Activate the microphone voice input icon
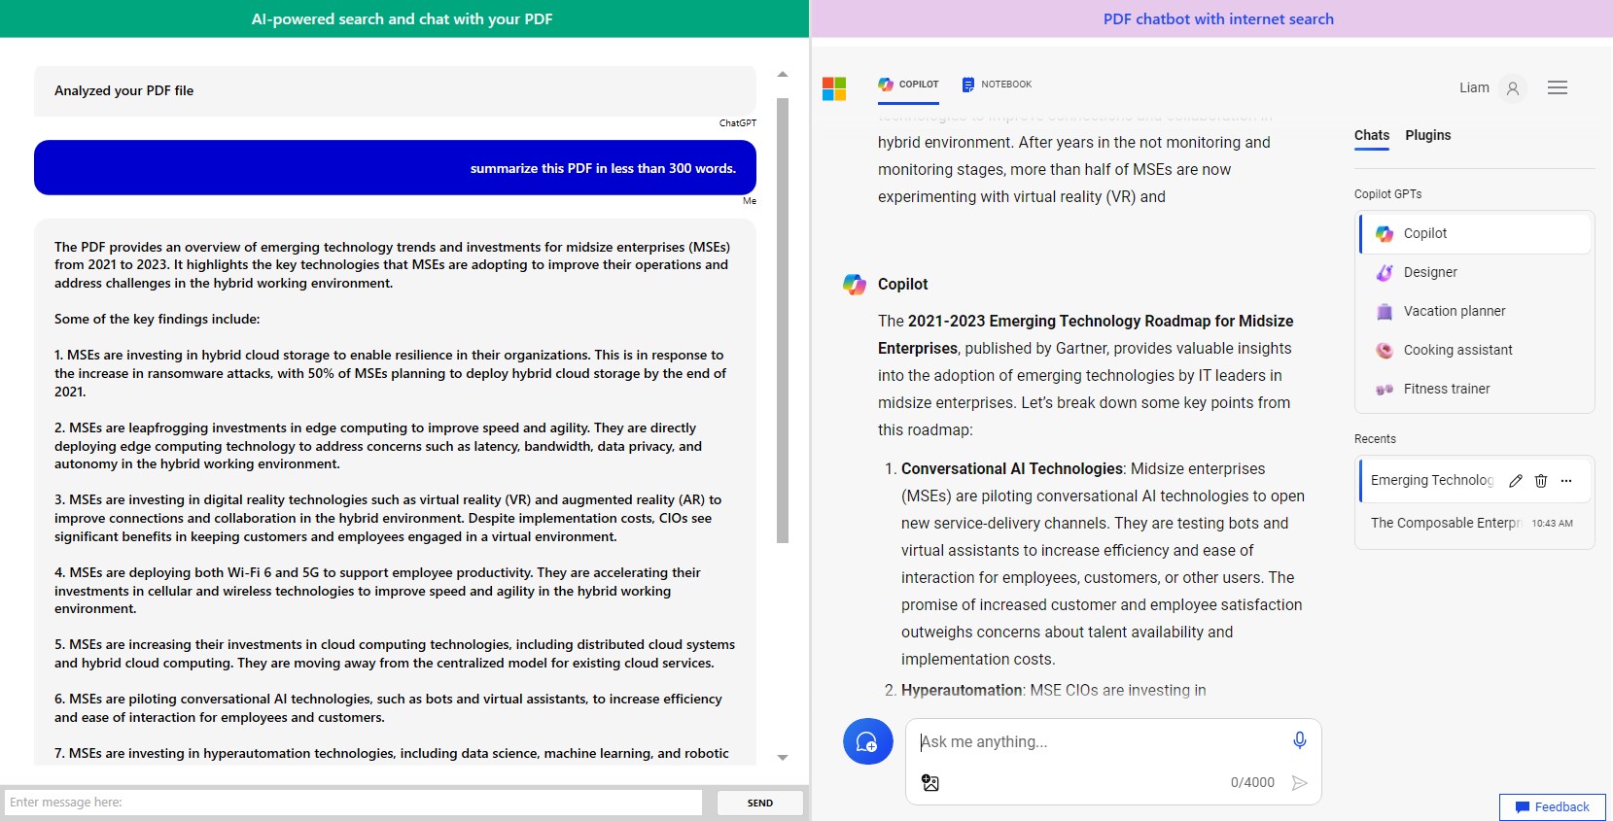1613x821 pixels. coord(1299,740)
